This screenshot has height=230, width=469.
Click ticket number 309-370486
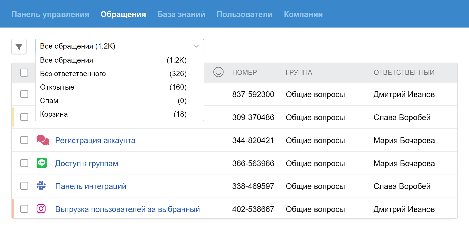253,117
